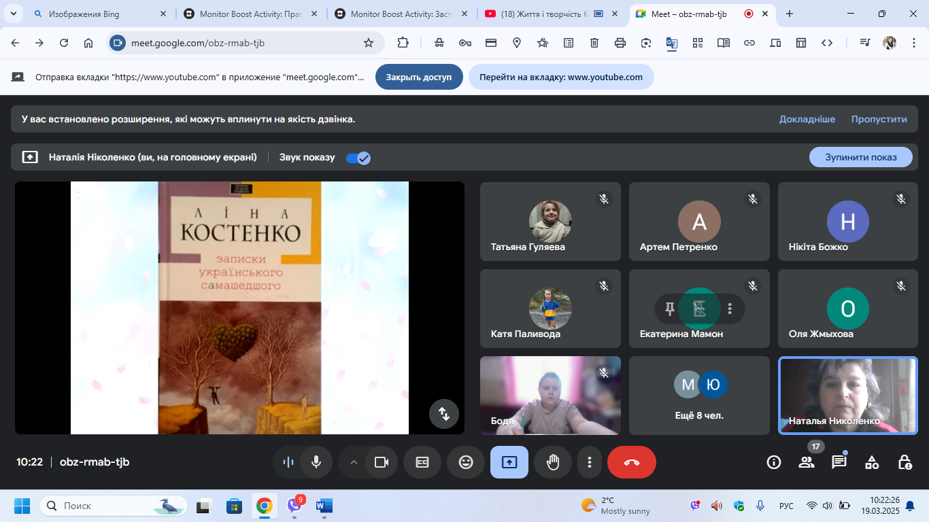Swap presentation tile with the arrows button
929x522 pixels.
[444, 413]
